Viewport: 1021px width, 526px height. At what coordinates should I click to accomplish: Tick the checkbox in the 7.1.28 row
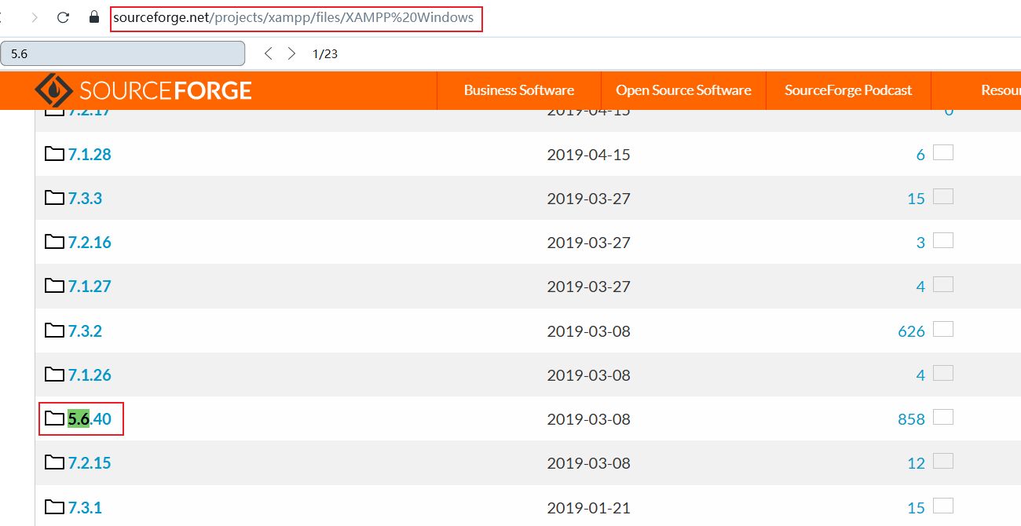942,153
